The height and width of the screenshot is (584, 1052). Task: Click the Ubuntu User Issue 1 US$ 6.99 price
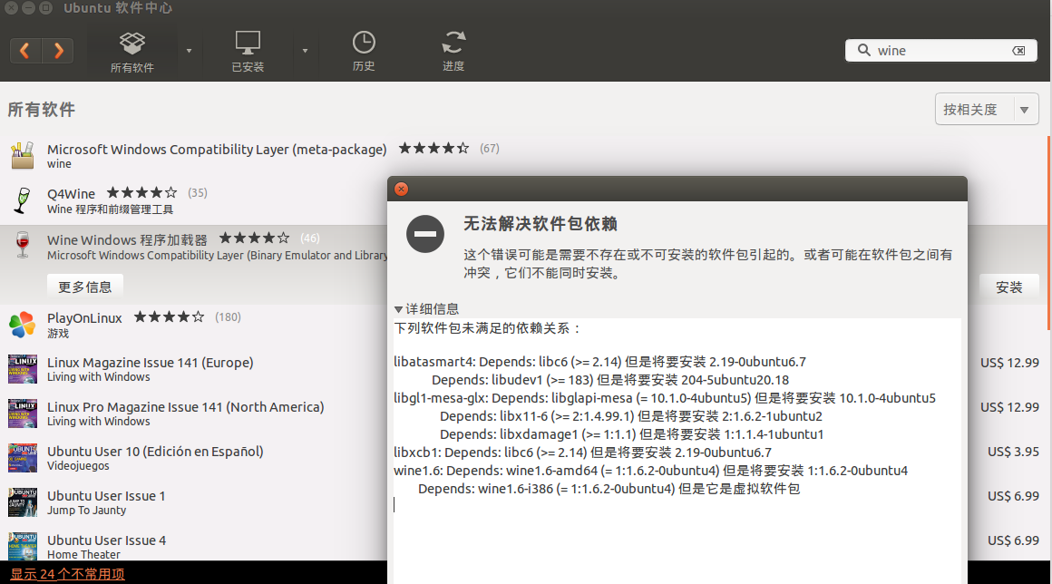point(1013,495)
